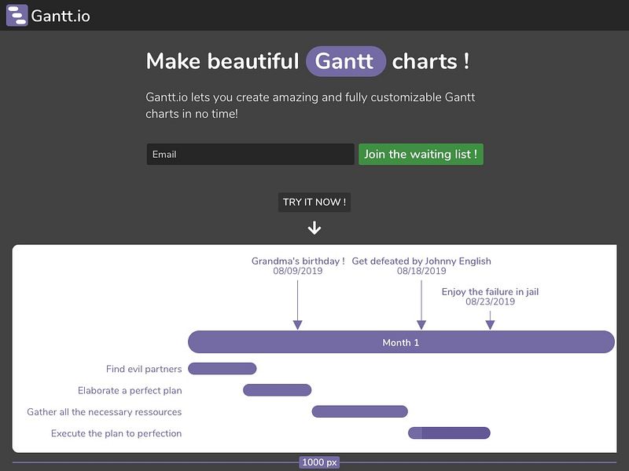
Task: Click Gather all the necessary ressources label
Action: coord(105,411)
